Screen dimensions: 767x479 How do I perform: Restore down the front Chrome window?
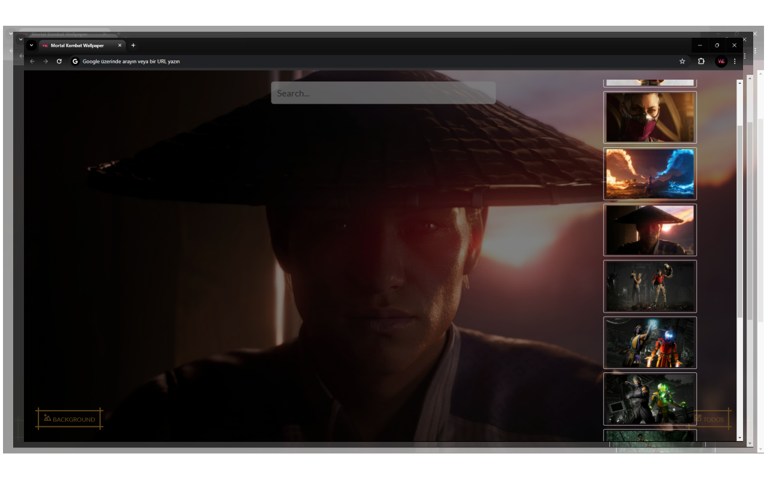point(717,46)
